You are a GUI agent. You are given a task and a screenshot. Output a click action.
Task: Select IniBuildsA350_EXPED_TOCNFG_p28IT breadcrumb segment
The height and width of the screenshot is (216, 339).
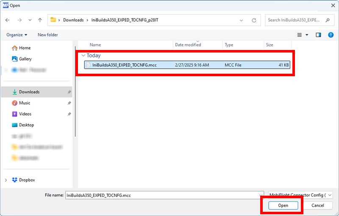(125, 20)
